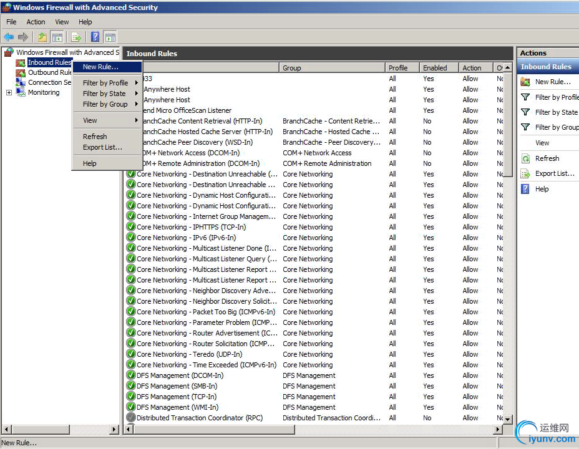
Task: Click the vertical scrollbar down arrow
Action: (x=507, y=420)
